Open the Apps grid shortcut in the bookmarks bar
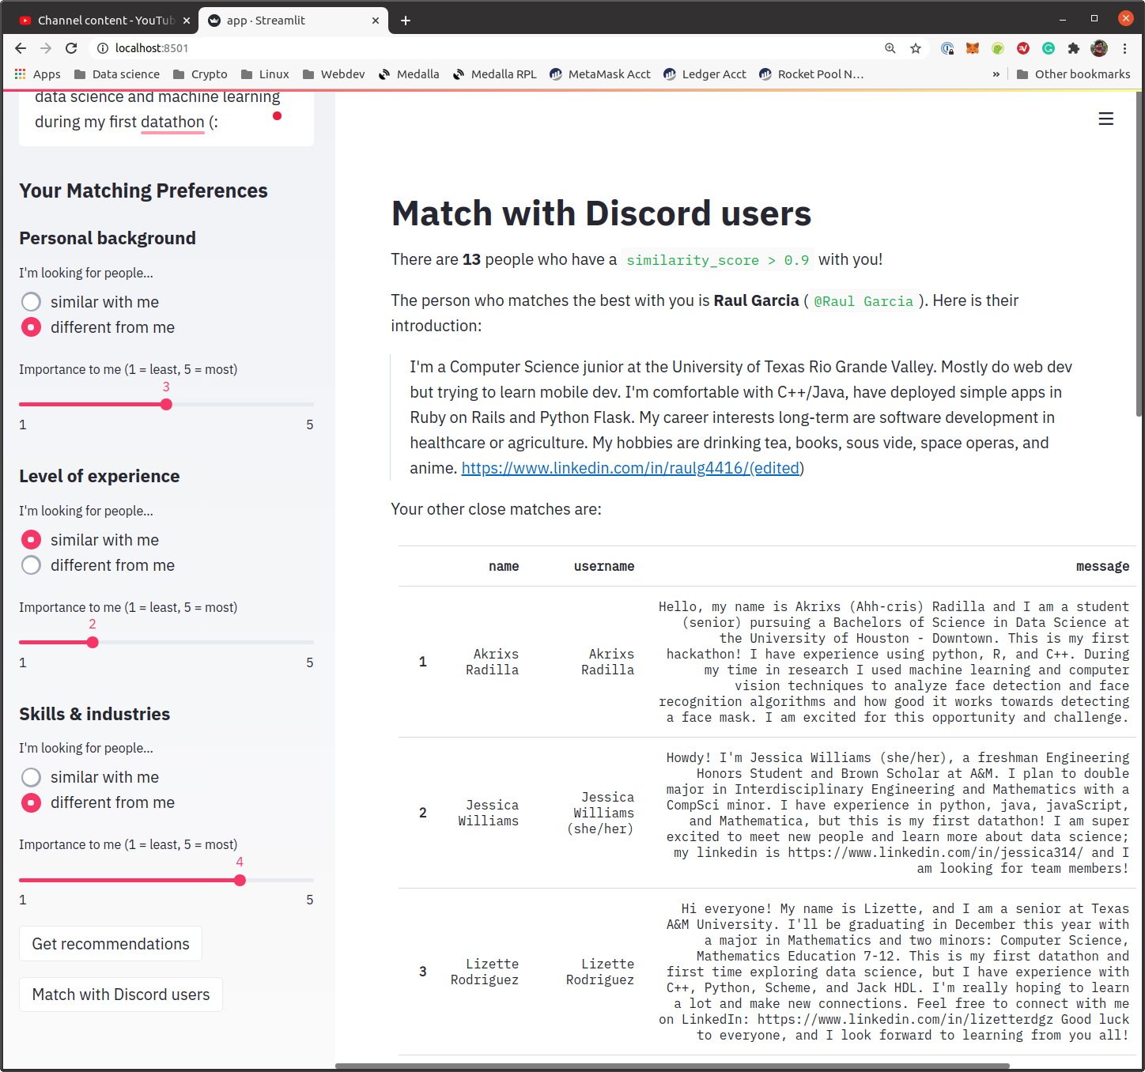 (x=37, y=74)
